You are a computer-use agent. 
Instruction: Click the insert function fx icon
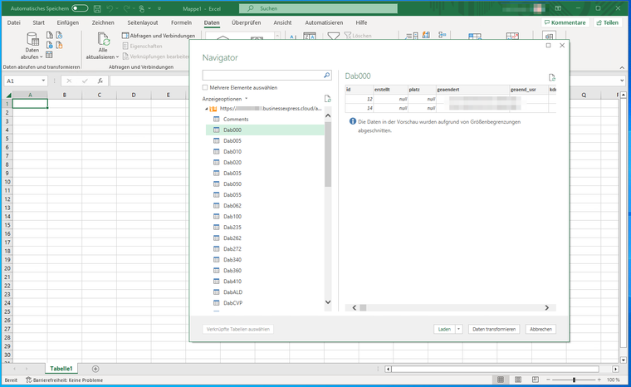[100, 81]
